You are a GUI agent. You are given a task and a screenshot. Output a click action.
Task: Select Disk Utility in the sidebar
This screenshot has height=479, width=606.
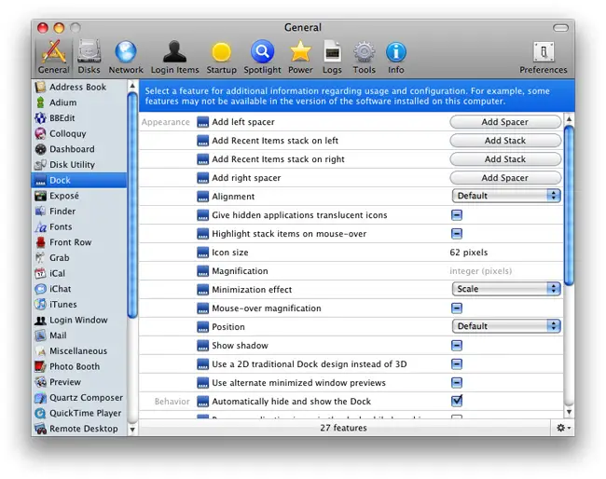point(79,165)
